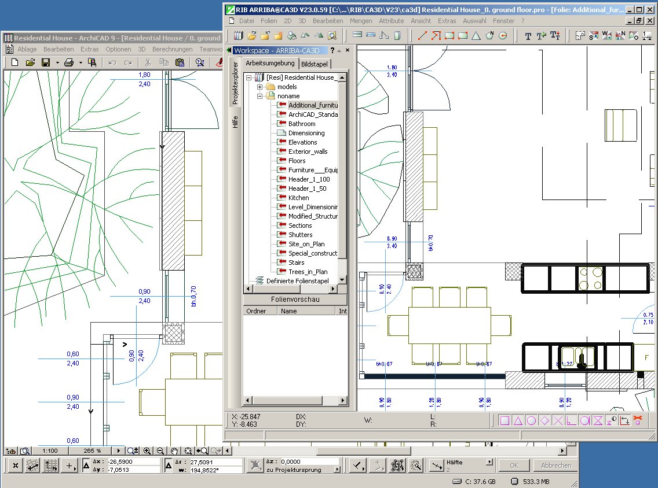Select the Stairs layer in tree

pyautogui.click(x=296, y=263)
